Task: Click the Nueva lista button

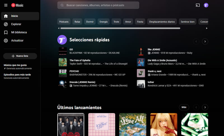Action: click(x=20, y=56)
